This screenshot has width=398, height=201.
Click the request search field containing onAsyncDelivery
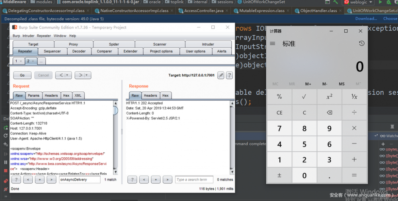click(80, 180)
